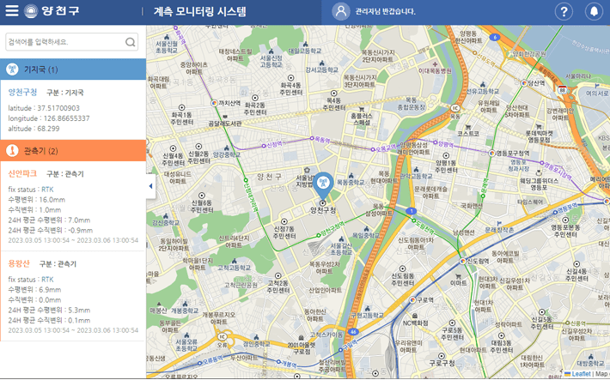This screenshot has height=380, width=610.
Task: Click the 이대목동병원 hospital marker on map
Action: [435, 64]
